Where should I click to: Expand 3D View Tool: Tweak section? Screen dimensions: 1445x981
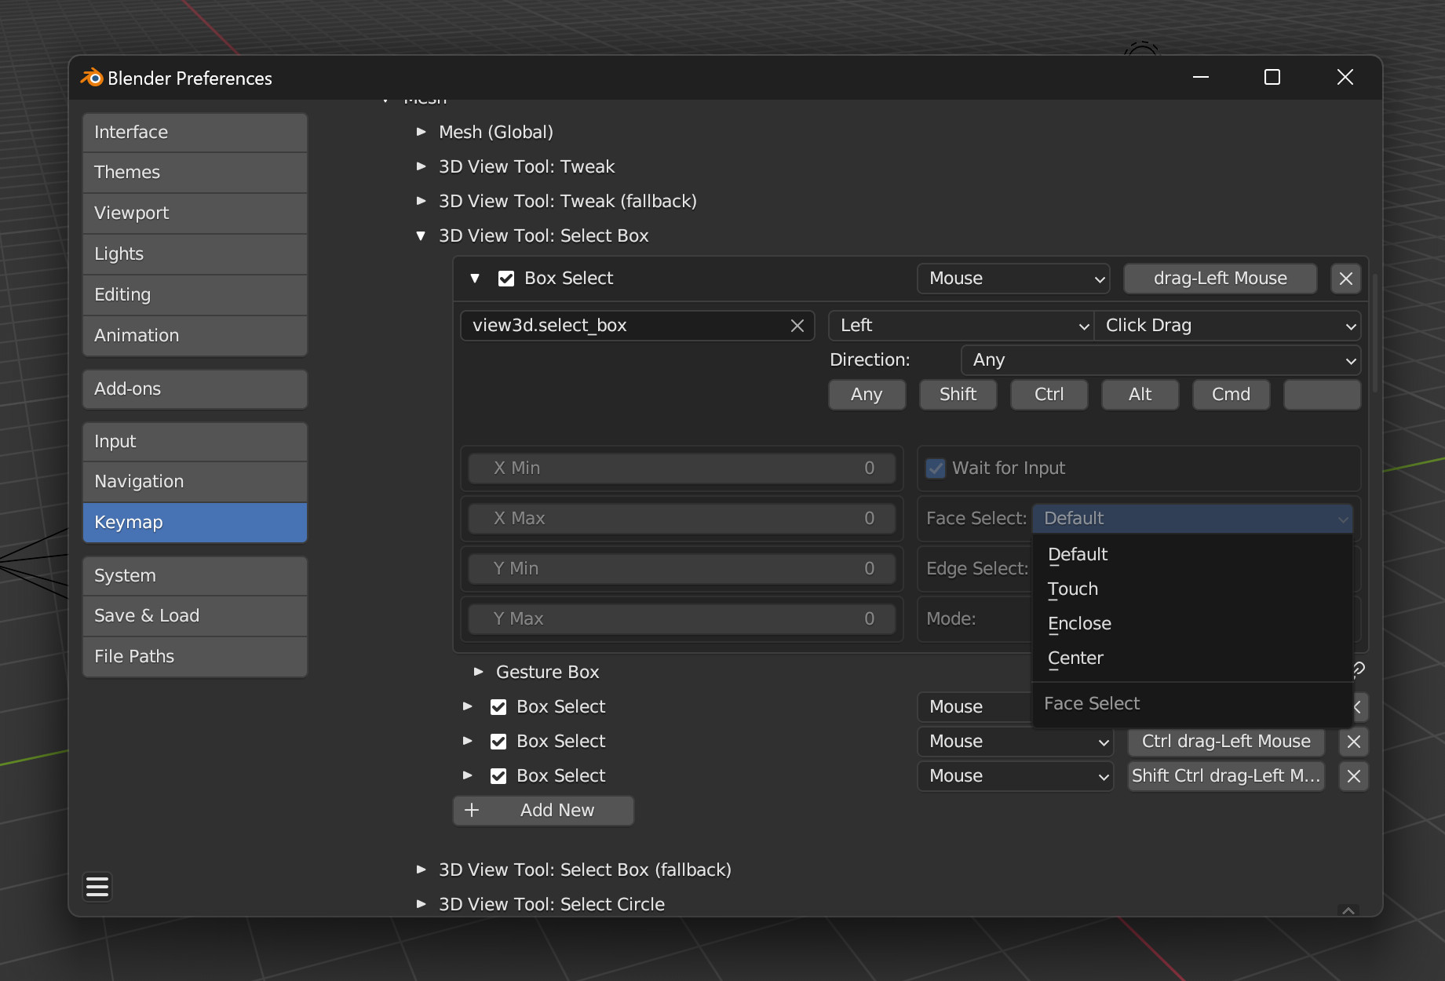pyautogui.click(x=421, y=166)
